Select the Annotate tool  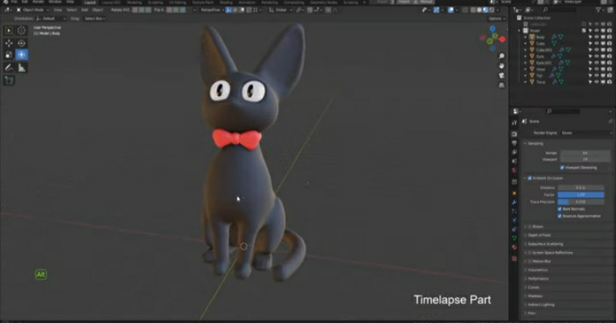coord(9,68)
